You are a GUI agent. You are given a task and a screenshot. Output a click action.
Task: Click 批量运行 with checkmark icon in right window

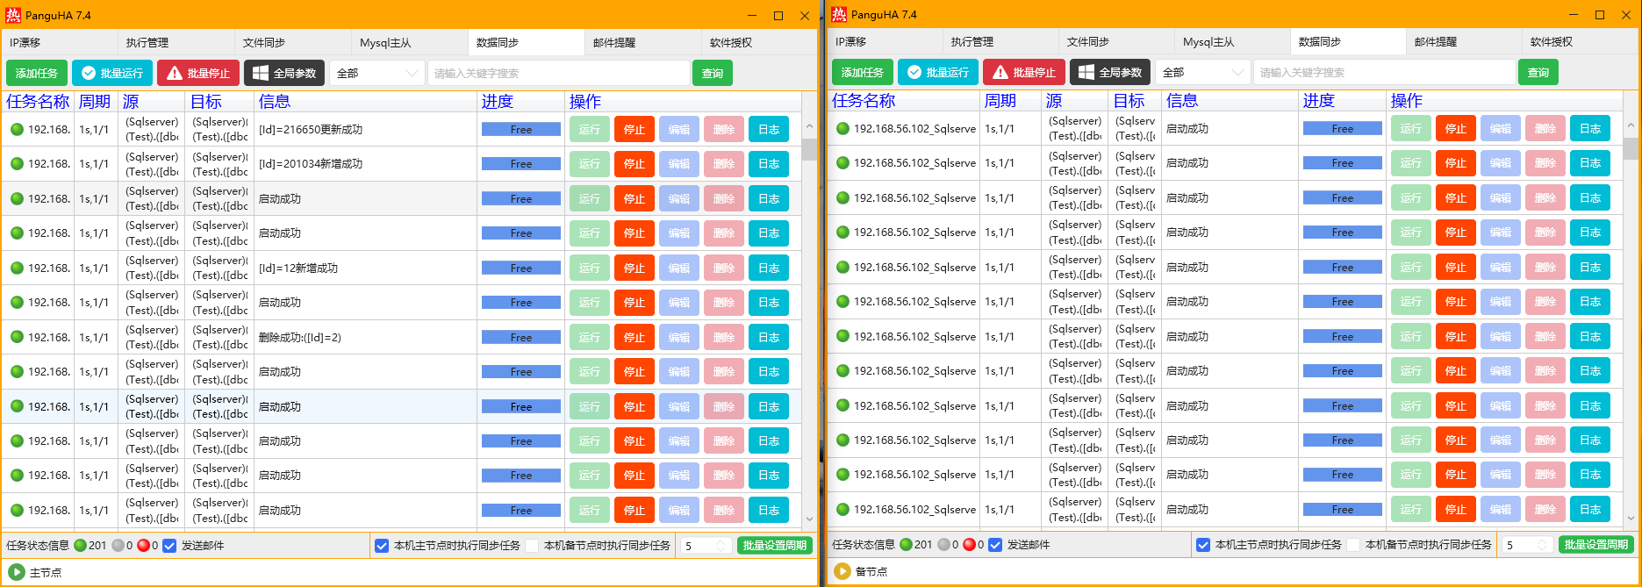pyautogui.click(x=938, y=72)
